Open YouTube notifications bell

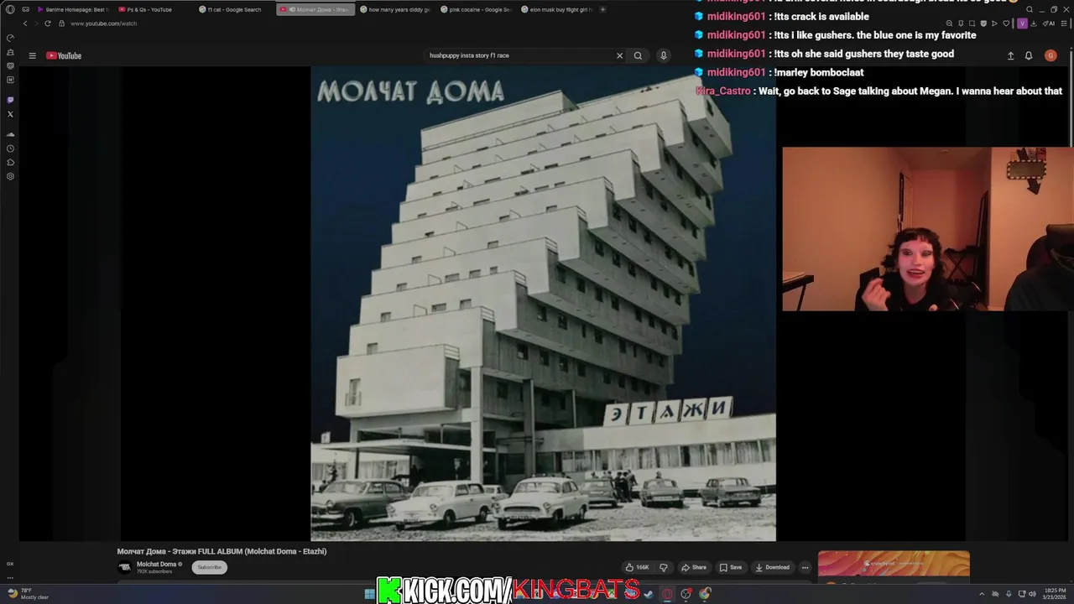point(1029,55)
